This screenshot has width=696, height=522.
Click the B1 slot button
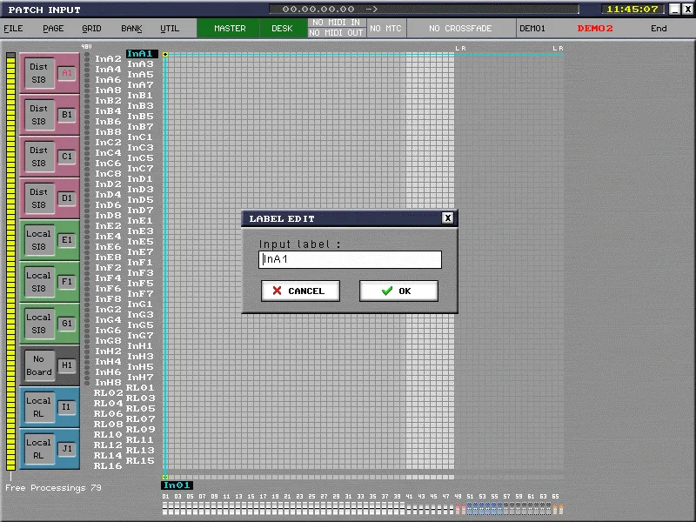[67, 115]
